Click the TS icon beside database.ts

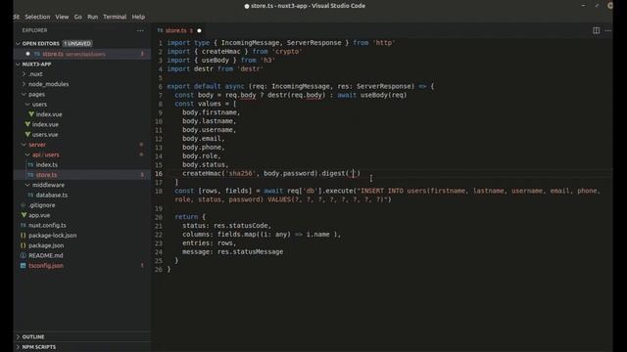30,195
